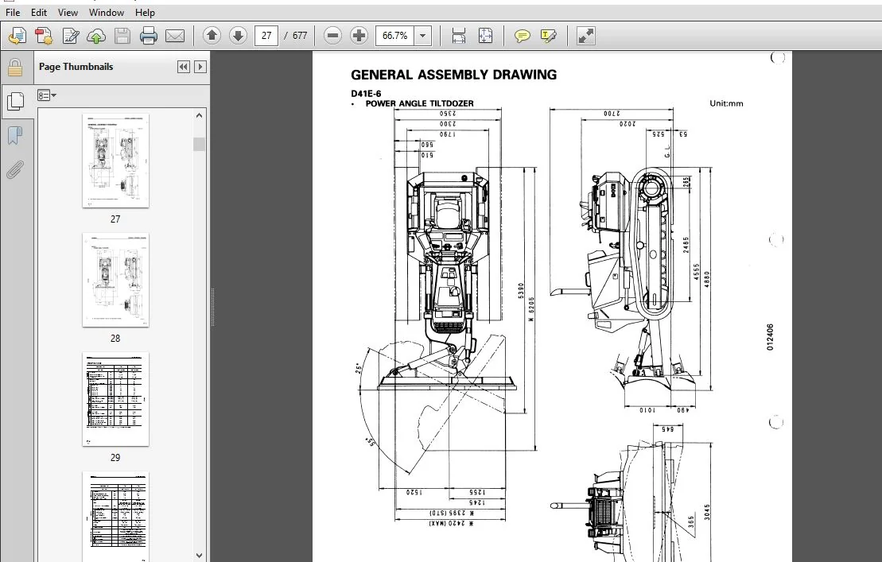The width and height of the screenshot is (882, 562).
Task: Open the Attachments paperclip panel
Action: (x=15, y=169)
